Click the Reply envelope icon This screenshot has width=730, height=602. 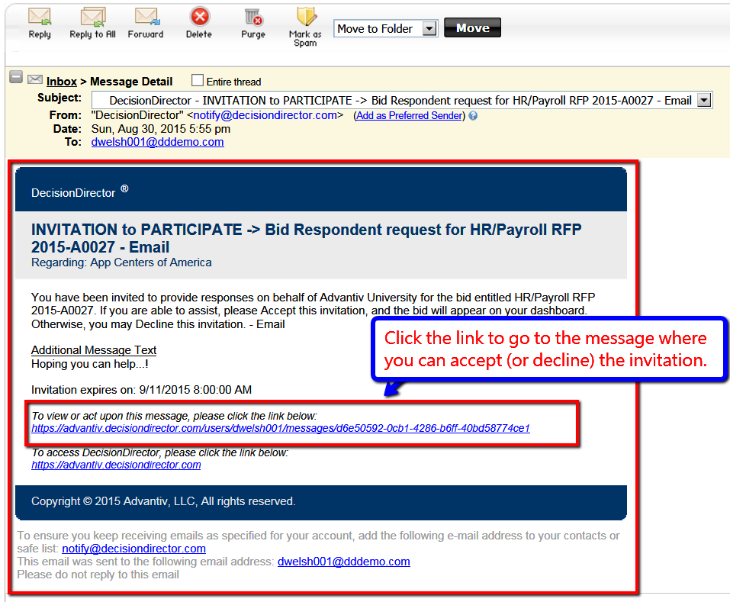click(x=40, y=17)
